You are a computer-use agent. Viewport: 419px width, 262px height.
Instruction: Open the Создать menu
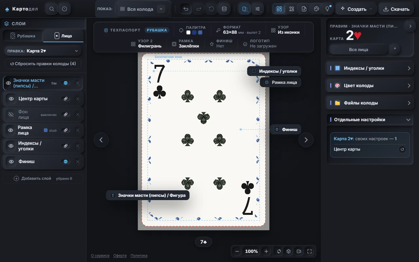356,9
